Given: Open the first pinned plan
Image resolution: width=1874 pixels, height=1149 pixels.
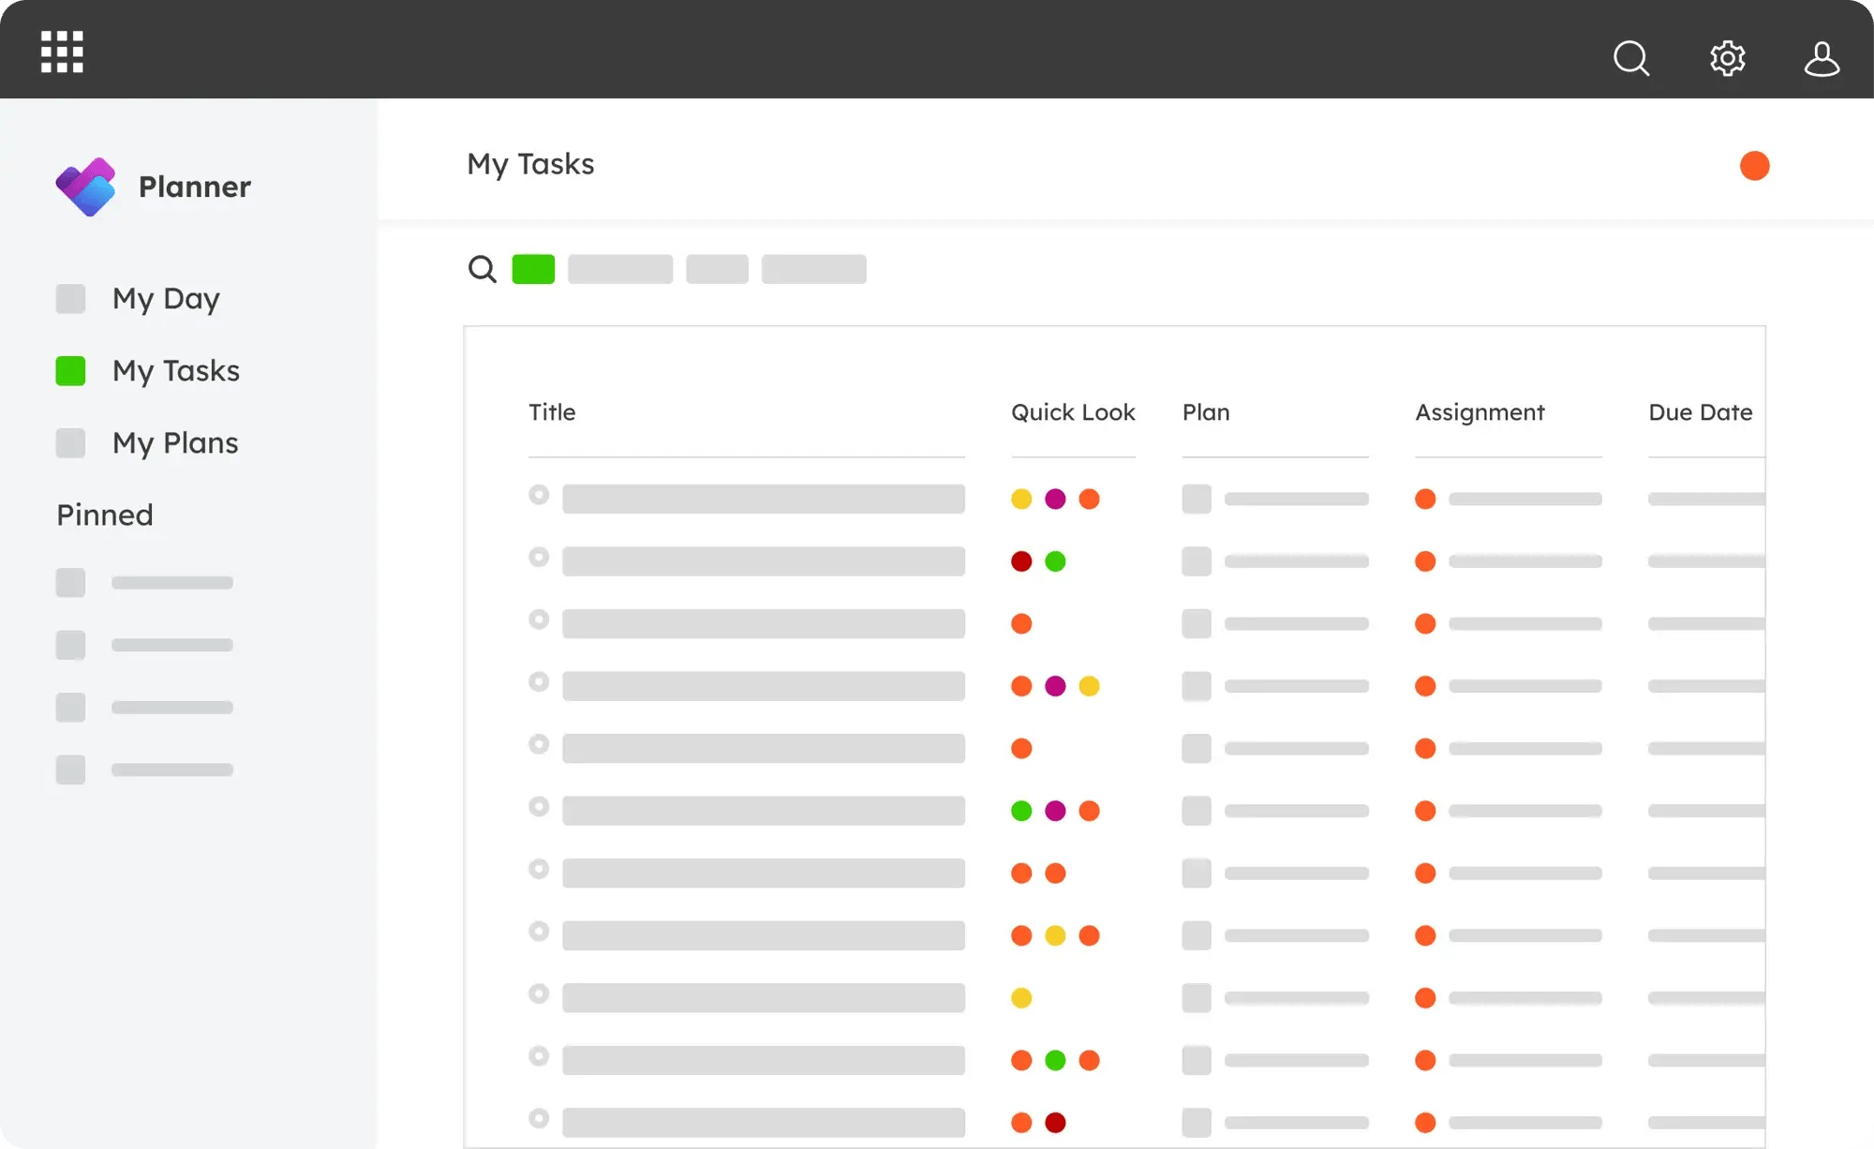Looking at the screenshot, I should click(x=145, y=583).
